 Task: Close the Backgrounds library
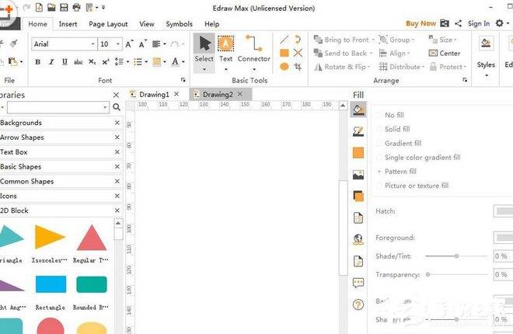(x=117, y=123)
